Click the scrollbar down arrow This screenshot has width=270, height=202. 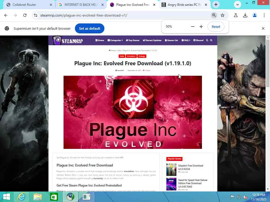(x=268, y=189)
